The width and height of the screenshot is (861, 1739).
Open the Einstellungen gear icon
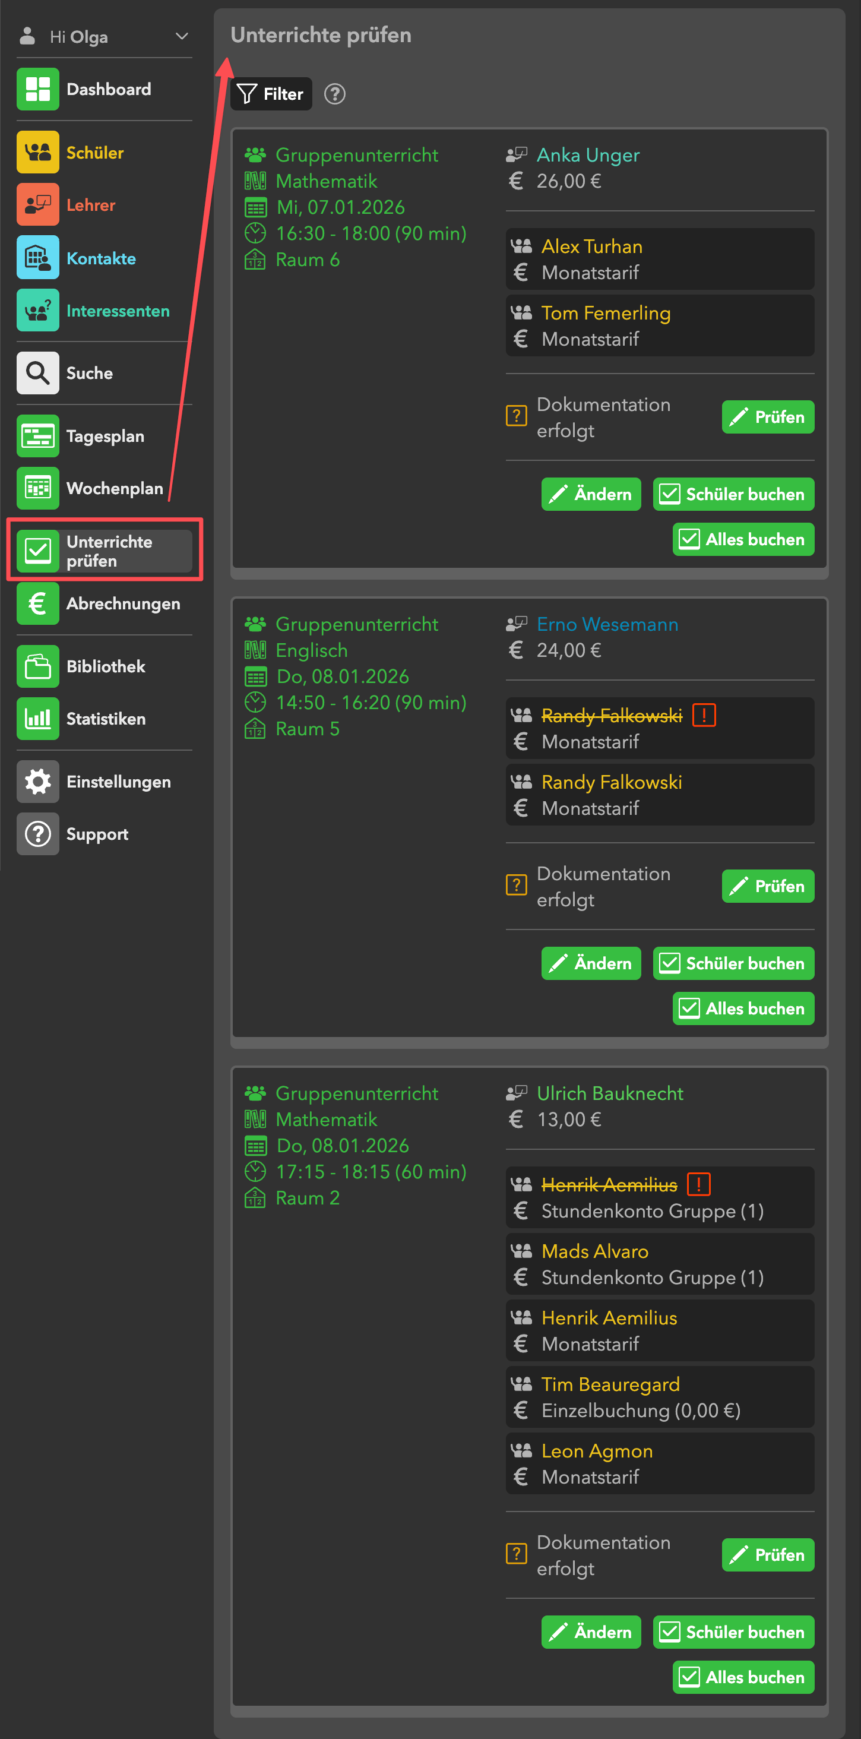tap(38, 782)
